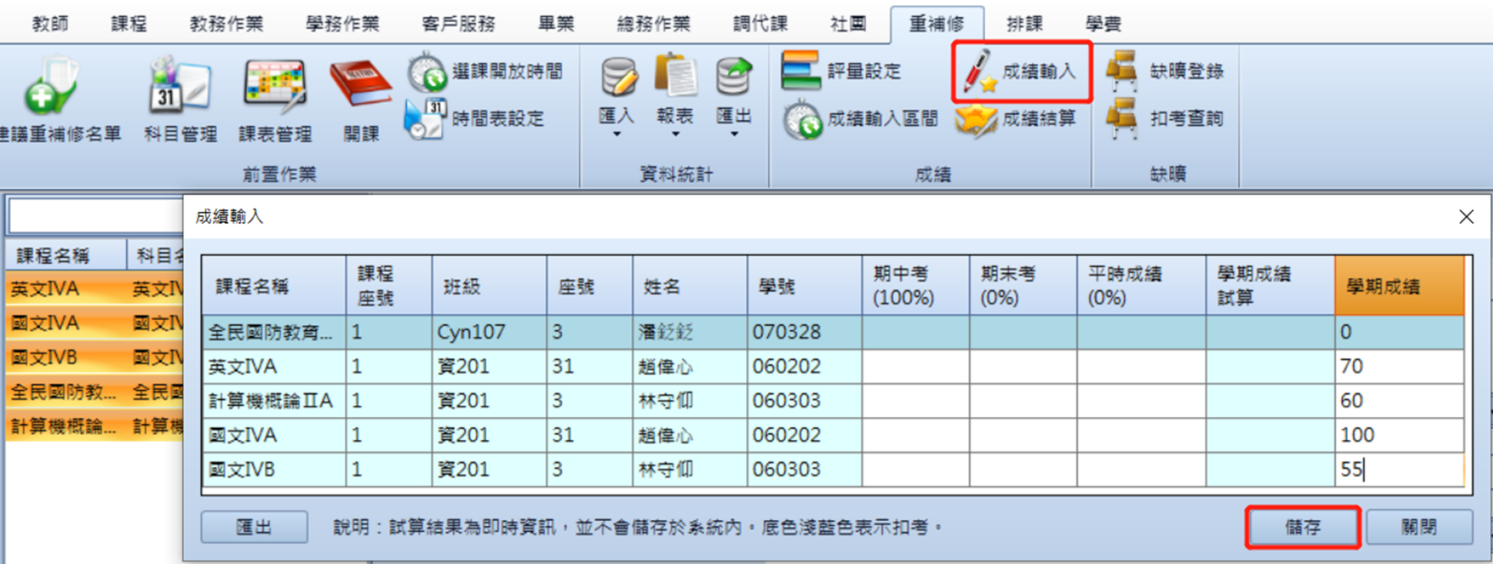
Task: Open 評量設定 assessment settings
Action: (841, 71)
